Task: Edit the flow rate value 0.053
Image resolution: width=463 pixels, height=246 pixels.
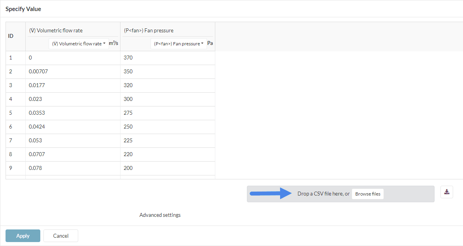Action: (x=73, y=140)
